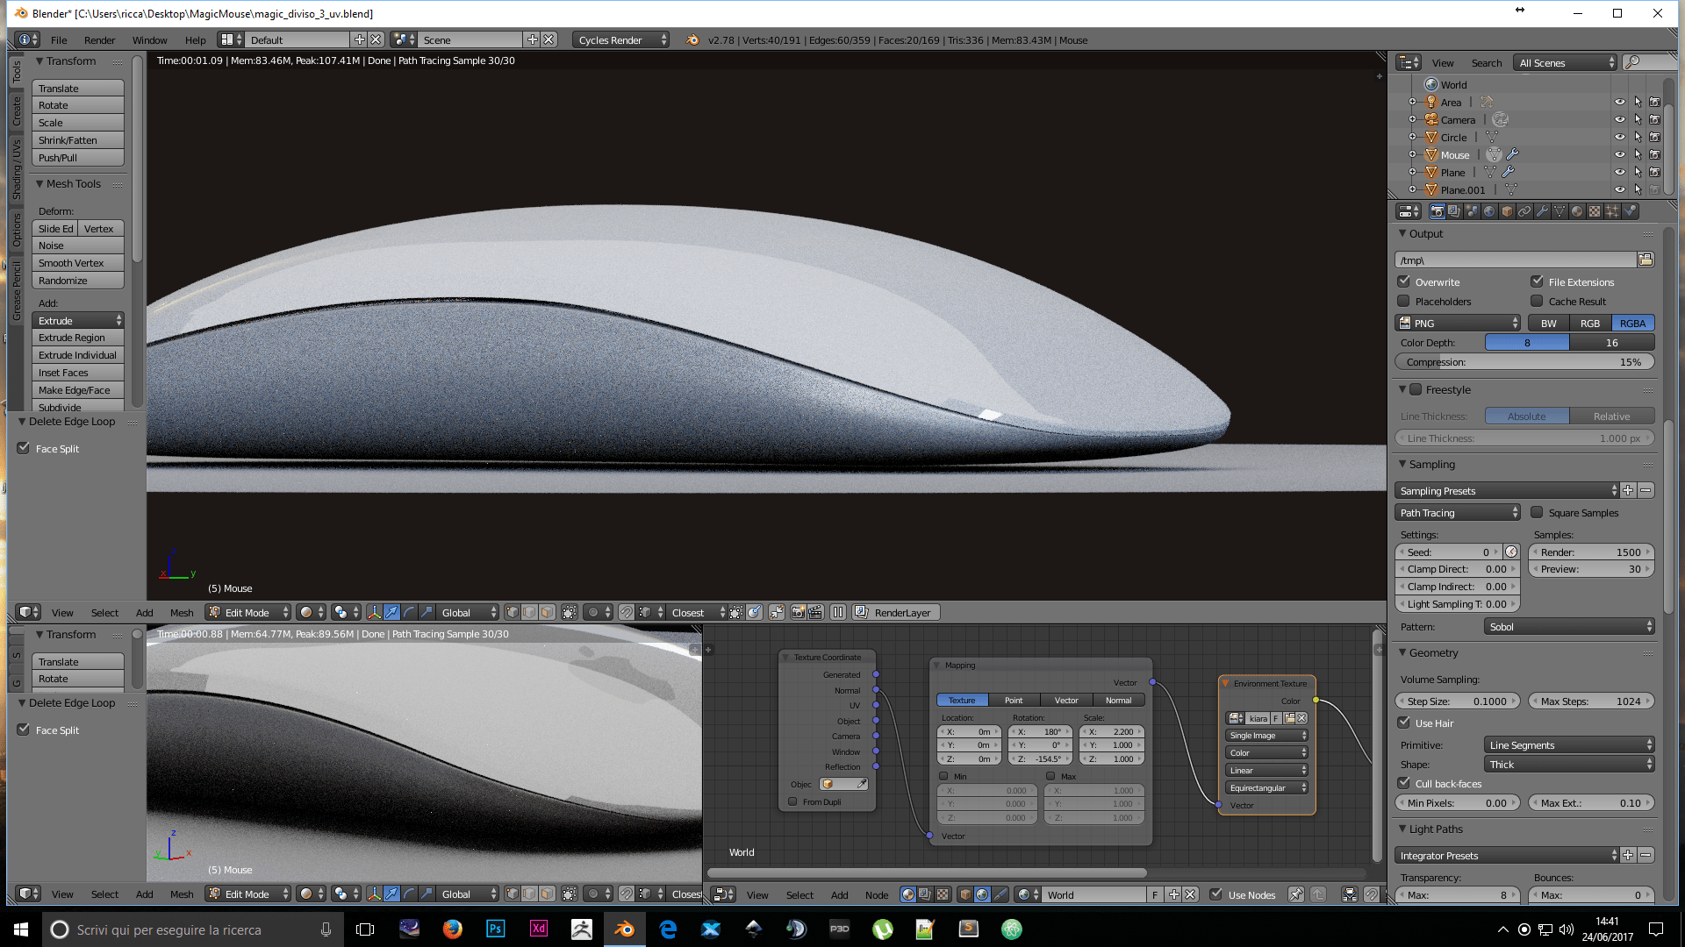Open the Constraints properties tab (chain icon)
Image resolution: width=1685 pixels, height=947 pixels.
pos(1524,211)
